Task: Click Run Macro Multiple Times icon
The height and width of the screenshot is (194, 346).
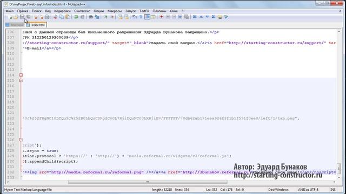Action: [x=180, y=17]
